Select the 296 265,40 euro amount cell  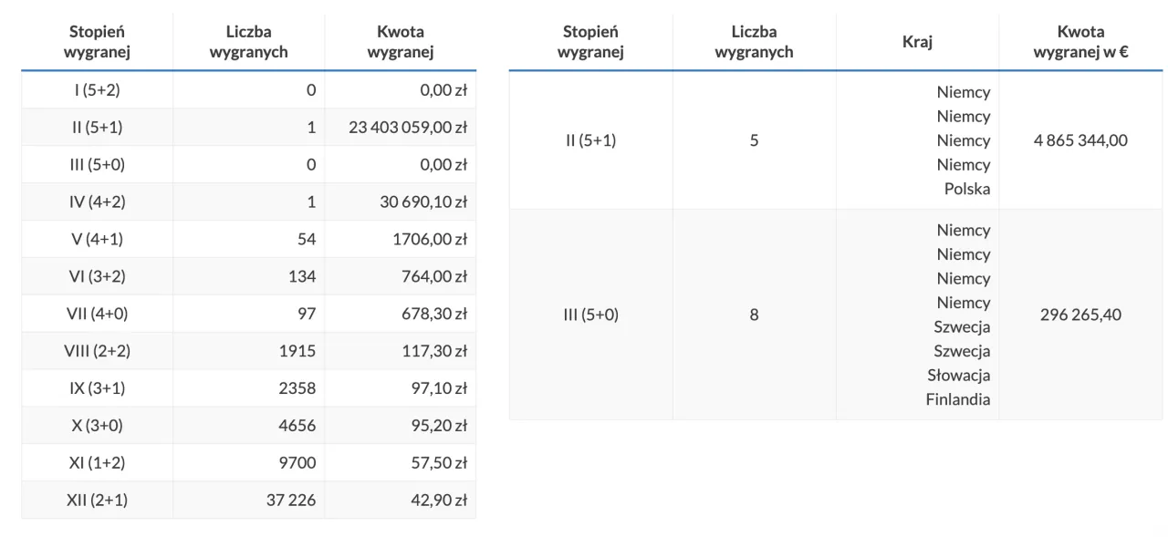click(x=1080, y=315)
